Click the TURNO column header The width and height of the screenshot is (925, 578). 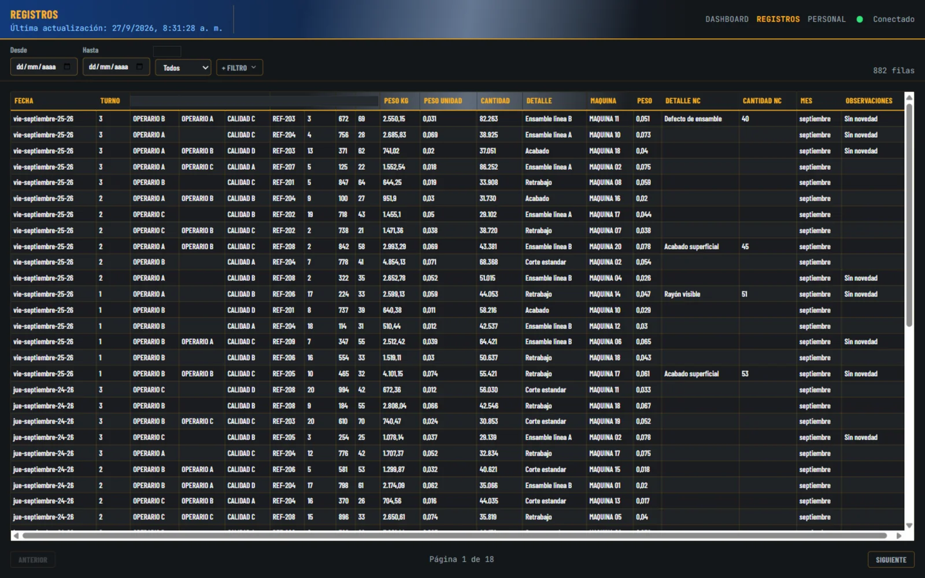[110, 101]
